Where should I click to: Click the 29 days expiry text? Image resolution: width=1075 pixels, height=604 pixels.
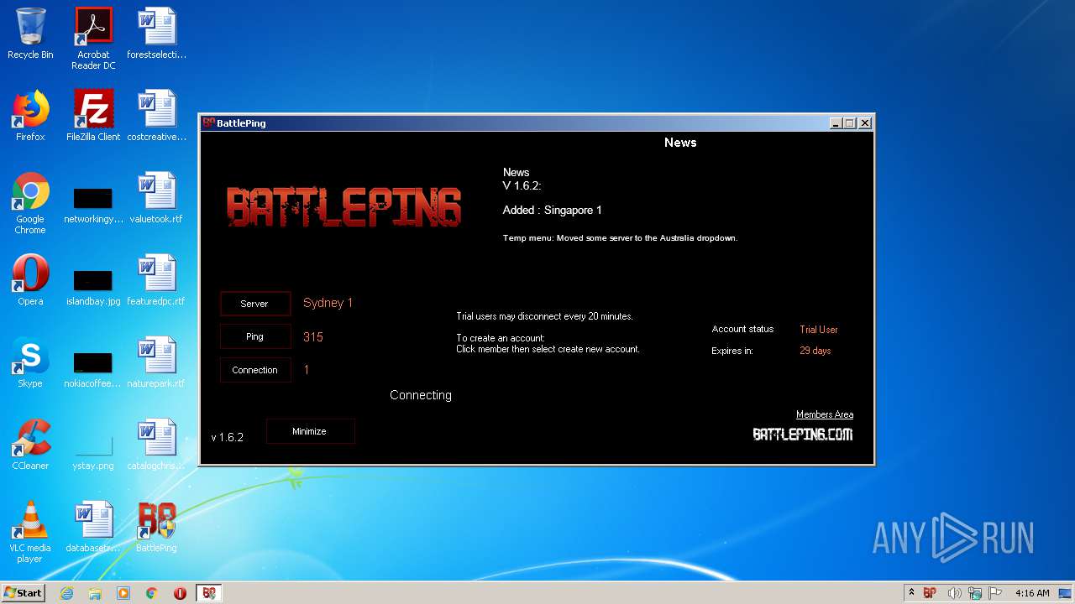[815, 351]
